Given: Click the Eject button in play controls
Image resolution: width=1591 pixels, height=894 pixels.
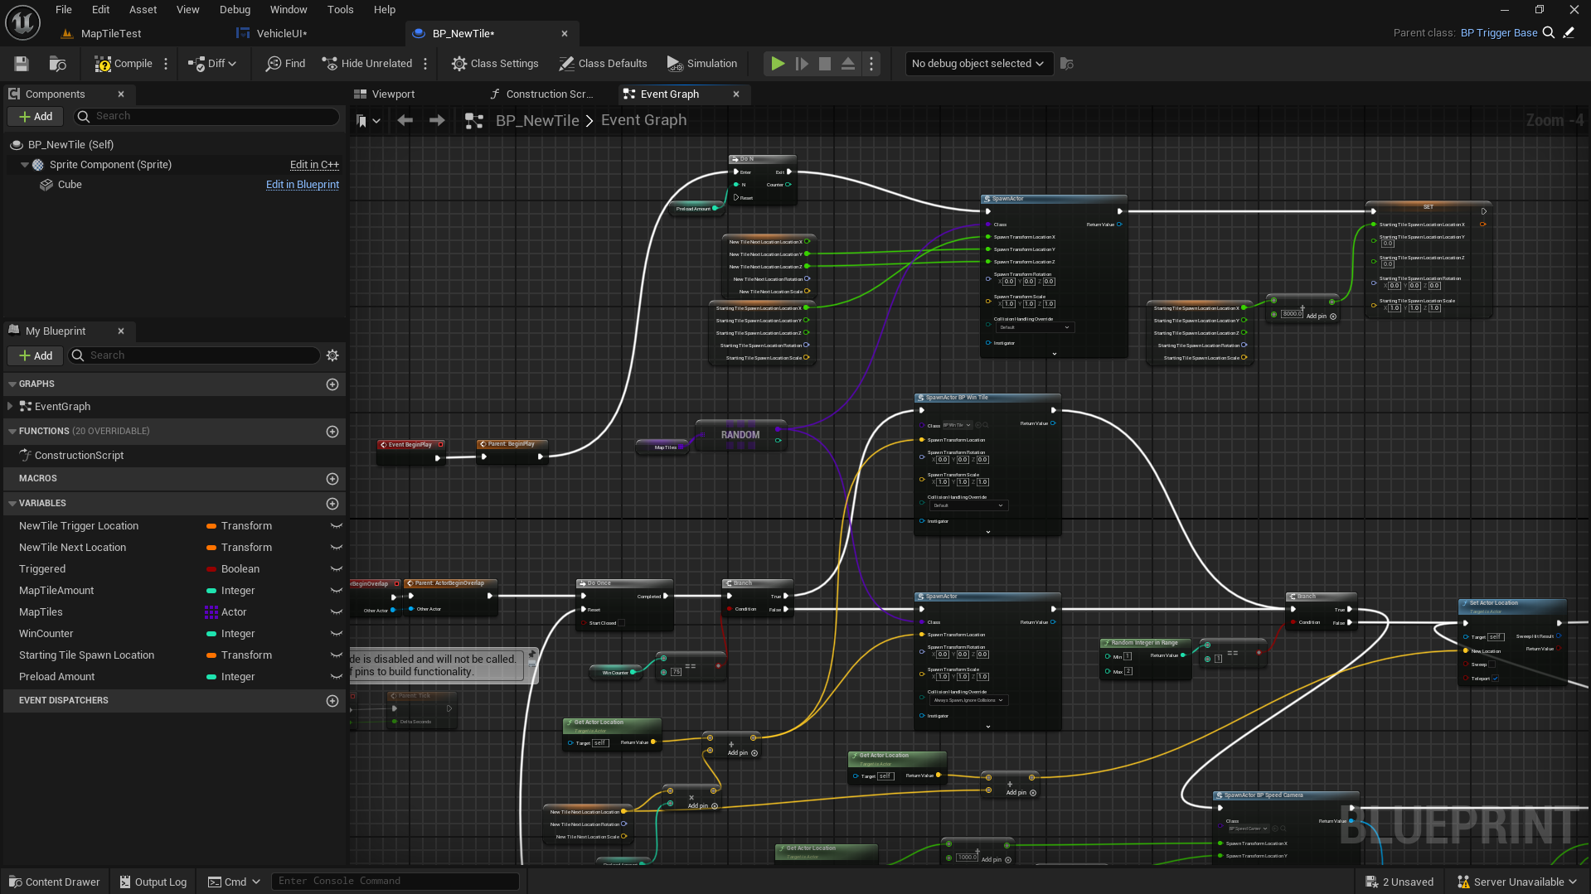Looking at the screenshot, I should 848,64.
